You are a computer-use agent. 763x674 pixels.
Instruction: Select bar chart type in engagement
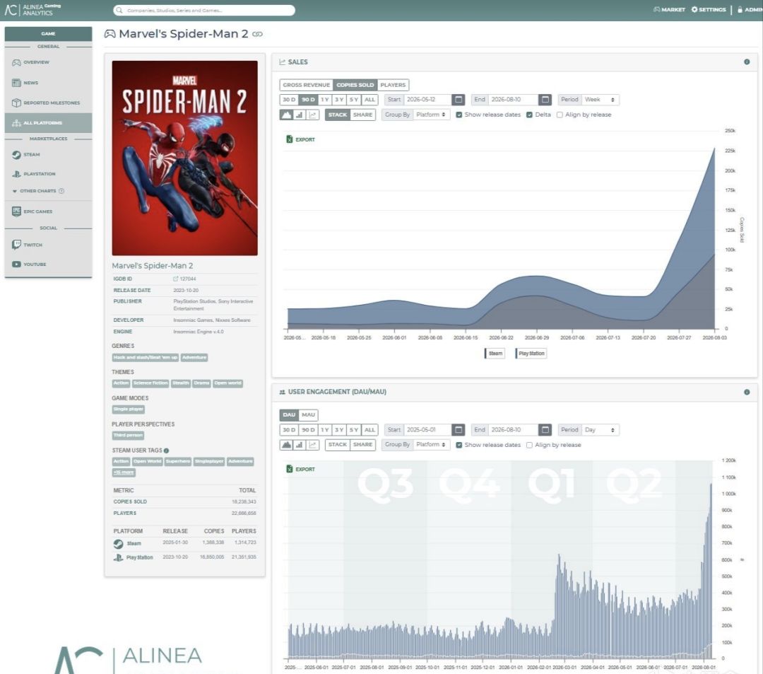click(300, 445)
